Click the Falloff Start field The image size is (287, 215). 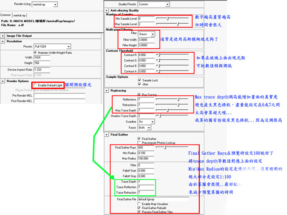(146, 171)
